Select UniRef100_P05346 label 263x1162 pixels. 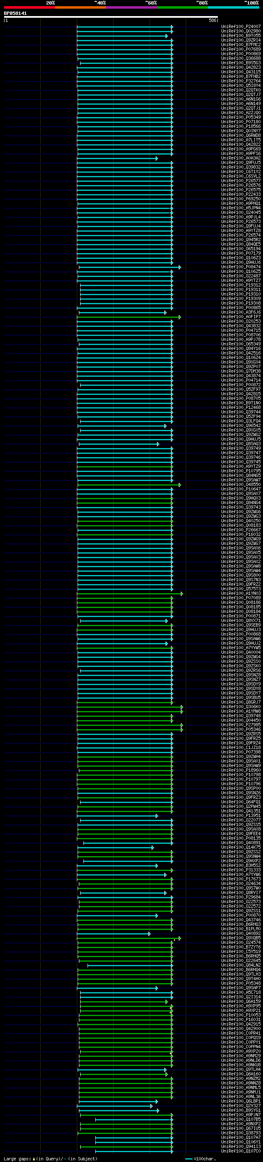[241, 730]
